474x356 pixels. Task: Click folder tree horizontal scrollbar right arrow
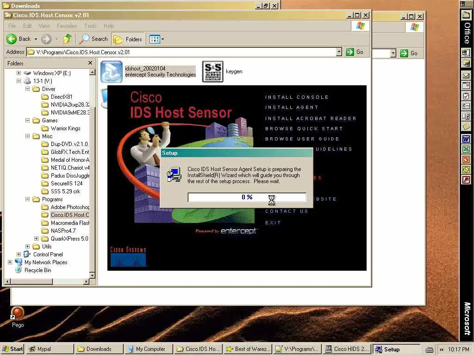(x=87, y=281)
